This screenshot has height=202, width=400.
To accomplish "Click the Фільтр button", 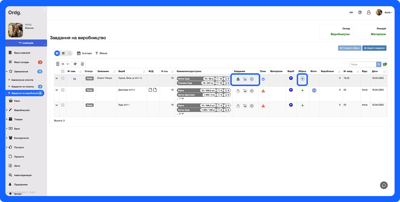I will click(101, 53).
